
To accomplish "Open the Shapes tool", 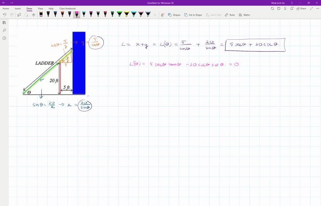I will [174, 15].
